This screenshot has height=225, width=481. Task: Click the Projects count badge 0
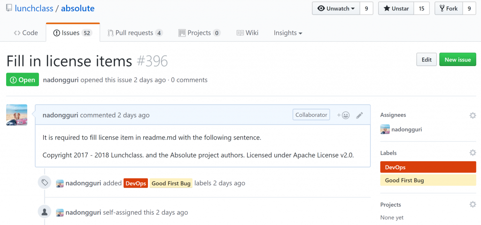point(217,33)
